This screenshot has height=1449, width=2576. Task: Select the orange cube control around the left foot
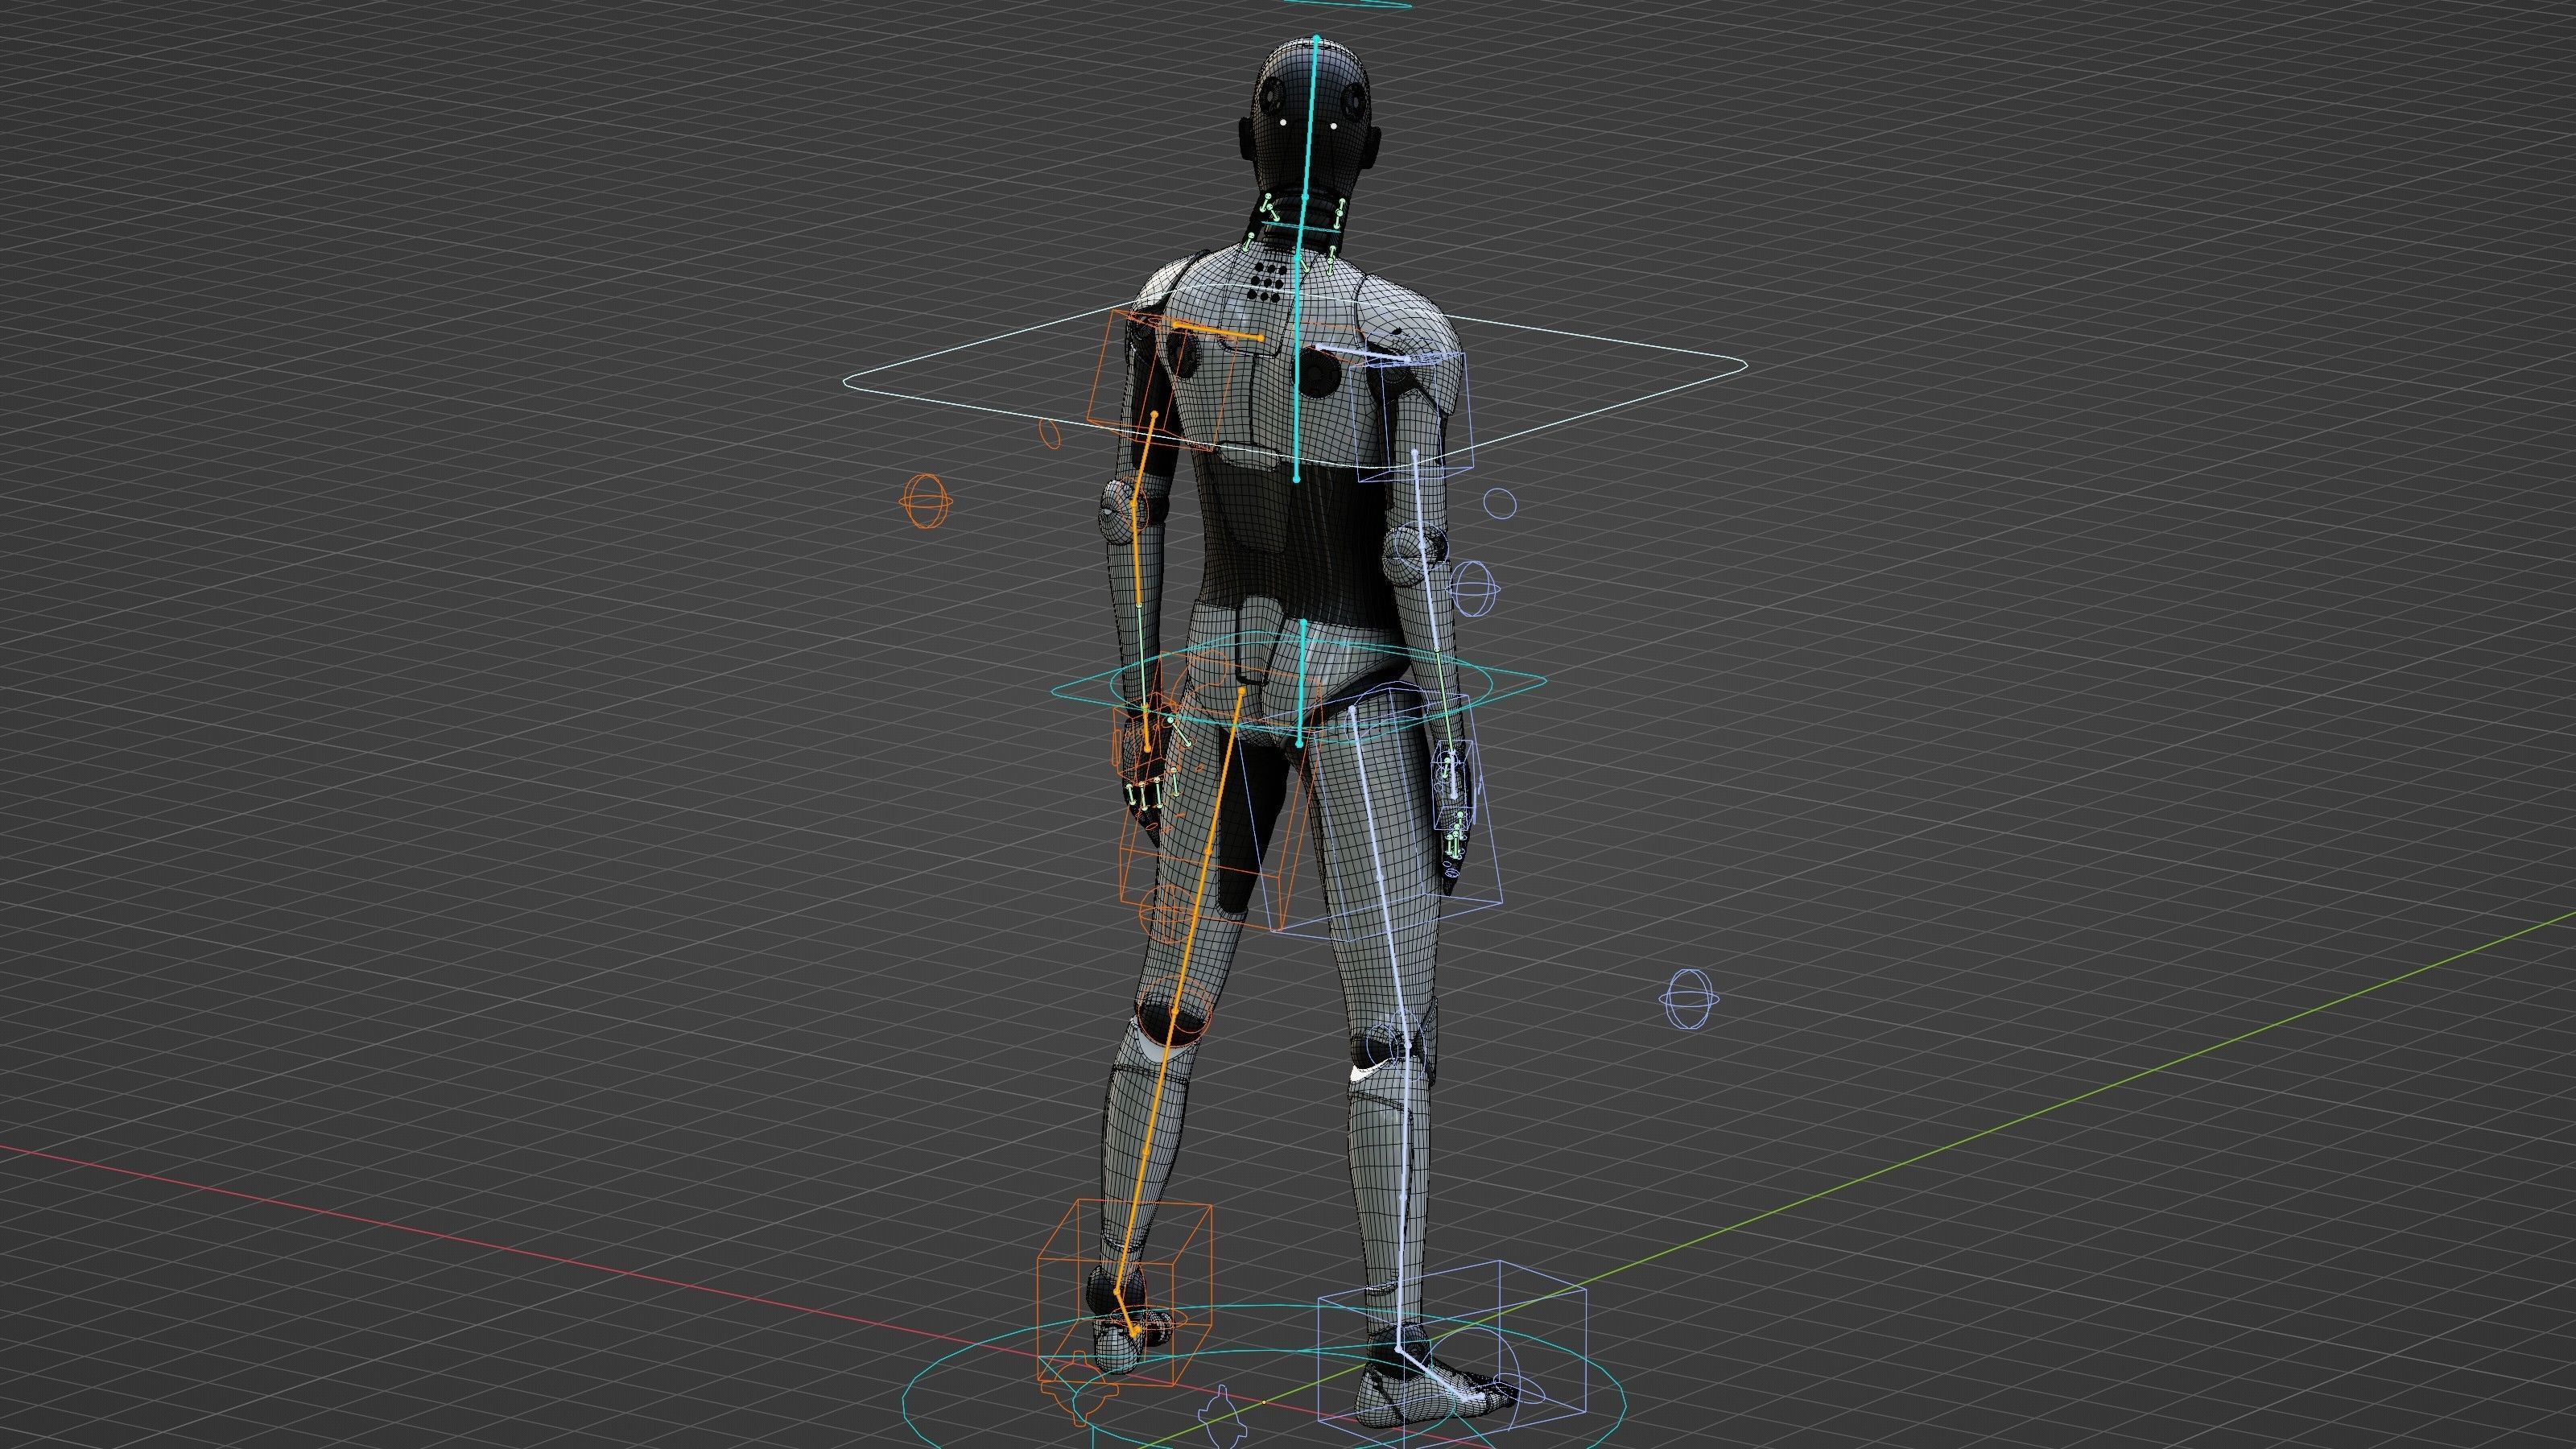click(1125, 1293)
